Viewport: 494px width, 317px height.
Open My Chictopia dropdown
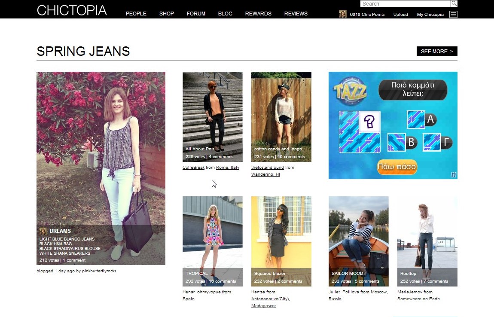(430, 15)
